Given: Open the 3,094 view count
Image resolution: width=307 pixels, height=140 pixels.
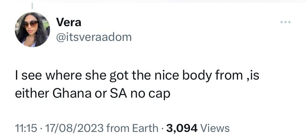Looking at the screenshot, I should (182, 129).
